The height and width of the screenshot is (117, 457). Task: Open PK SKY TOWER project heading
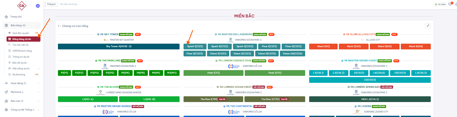pos(109,34)
